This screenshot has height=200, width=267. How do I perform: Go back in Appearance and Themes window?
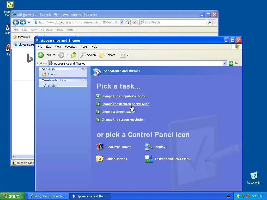(44, 55)
